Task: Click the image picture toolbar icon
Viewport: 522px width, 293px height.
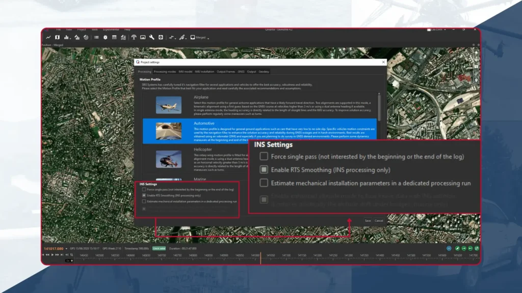Action: click(143, 37)
